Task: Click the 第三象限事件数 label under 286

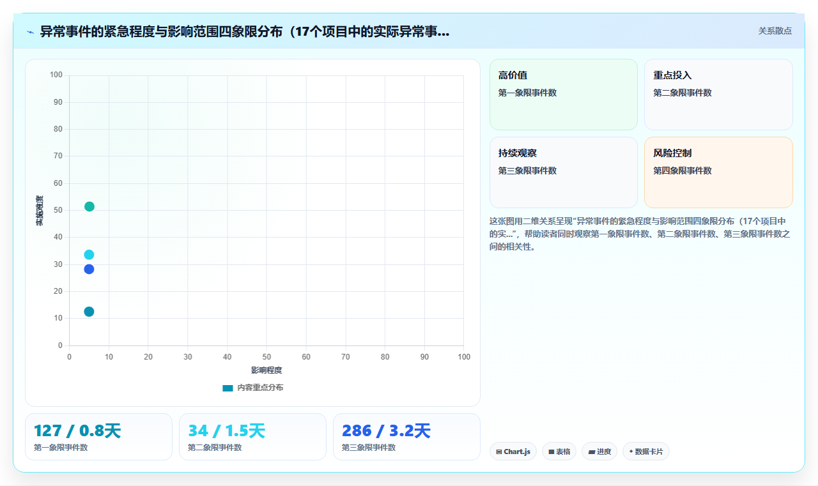Action: 369,448
